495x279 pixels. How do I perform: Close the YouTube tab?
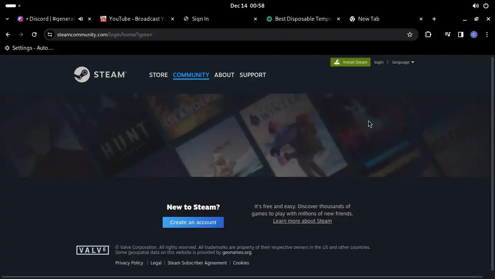click(x=173, y=19)
